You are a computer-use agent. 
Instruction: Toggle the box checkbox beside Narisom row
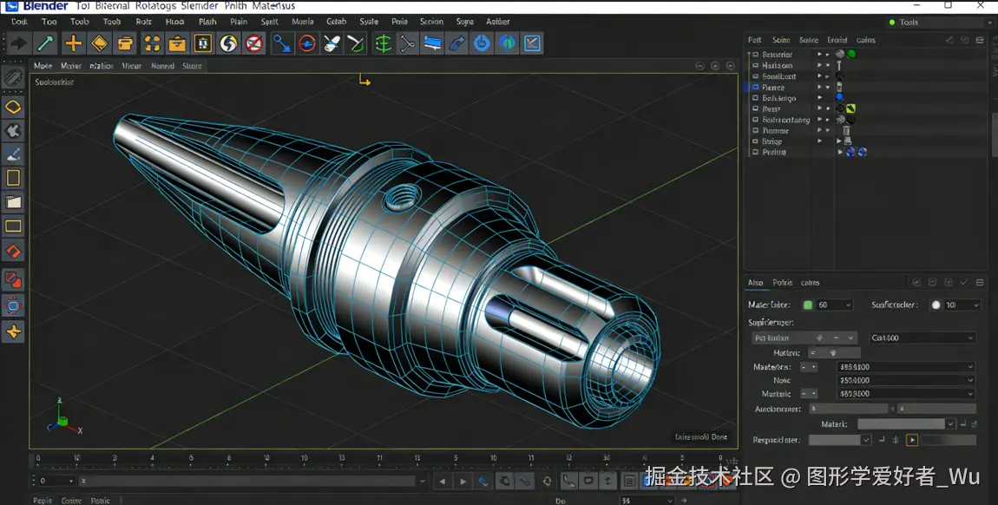[756, 65]
